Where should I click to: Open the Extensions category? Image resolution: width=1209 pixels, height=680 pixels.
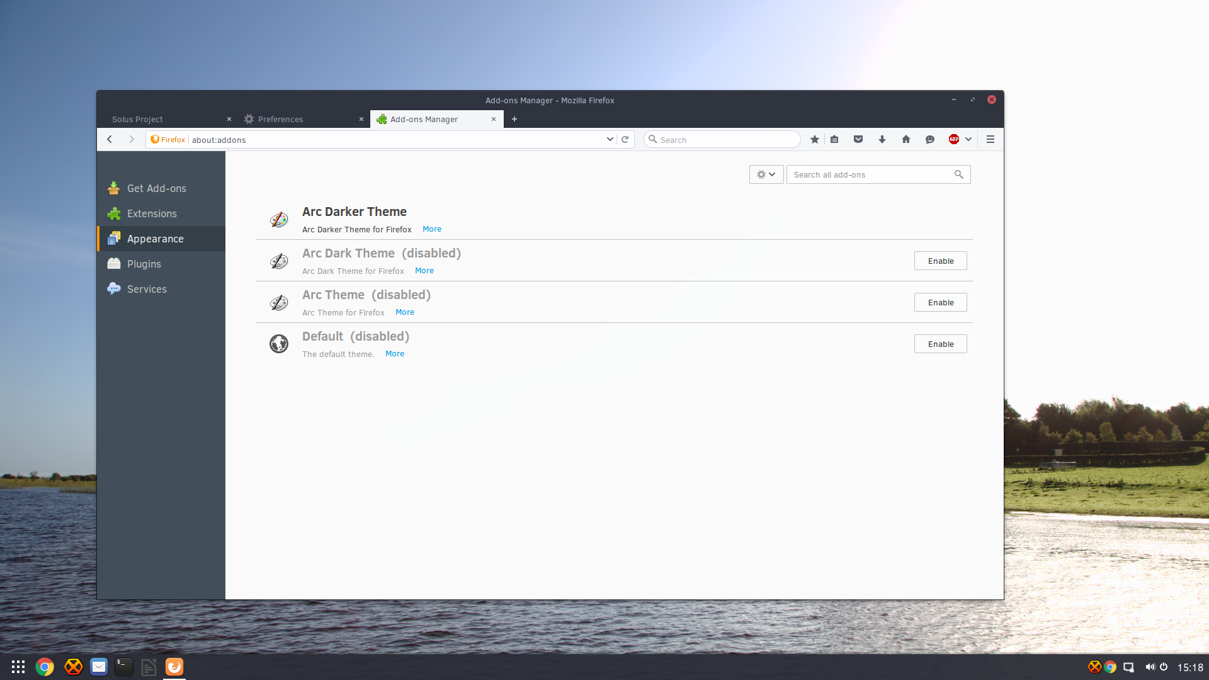pos(161,213)
